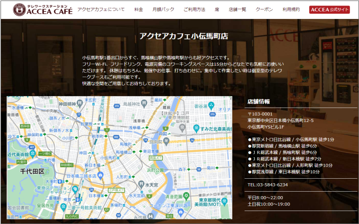Viewport: 359px width, 224px height.
Task: Click the 東京ステーションギャラリー palette marker
Action: pyautogui.click(x=75, y=190)
